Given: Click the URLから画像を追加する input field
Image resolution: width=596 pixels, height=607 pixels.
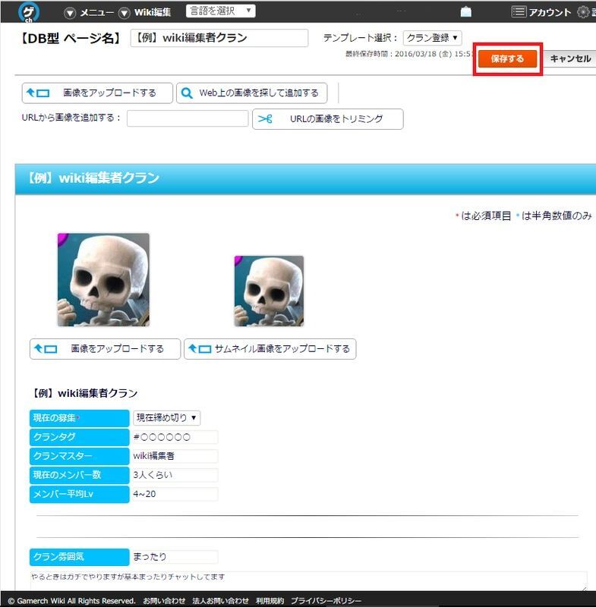Looking at the screenshot, I should click(188, 118).
